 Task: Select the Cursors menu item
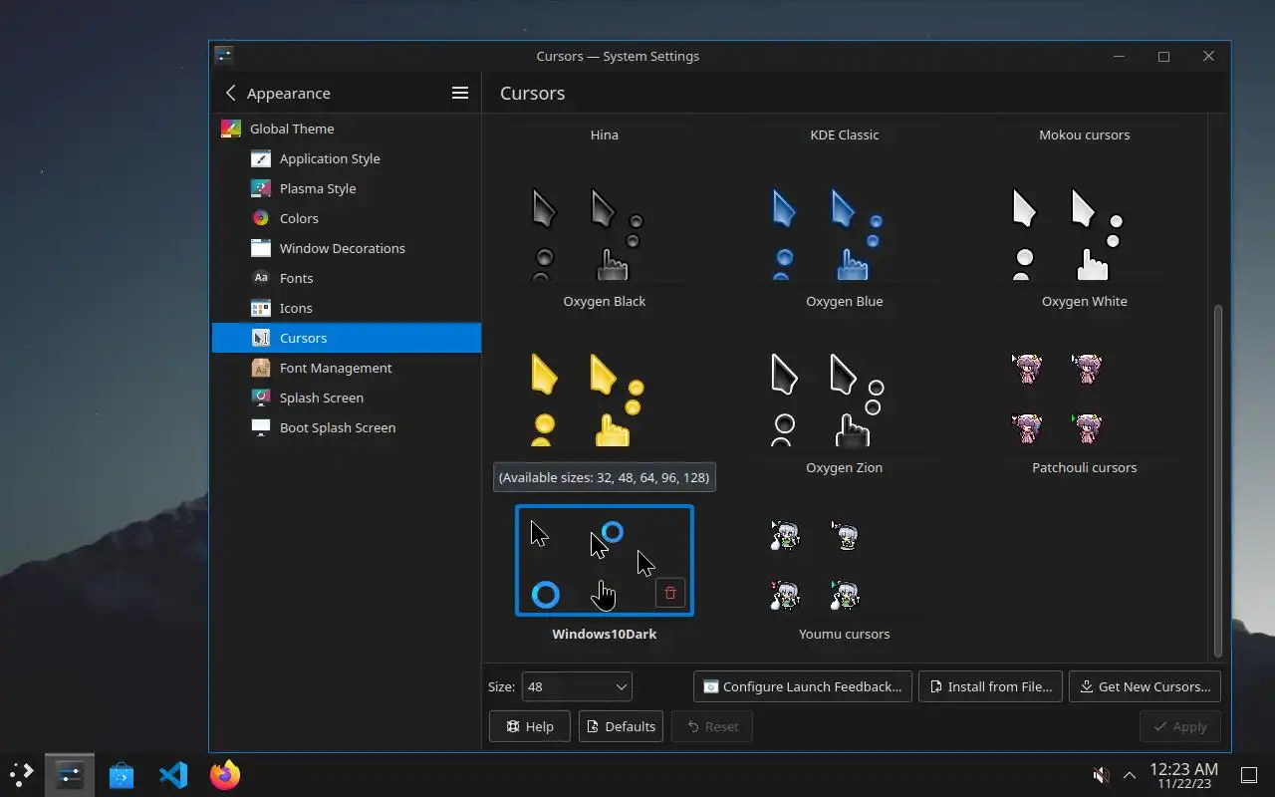pos(347,338)
